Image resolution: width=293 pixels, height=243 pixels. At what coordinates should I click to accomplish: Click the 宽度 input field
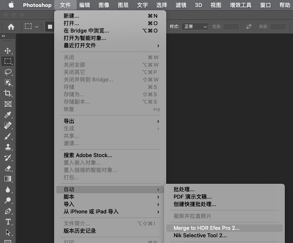click(231, 27)
